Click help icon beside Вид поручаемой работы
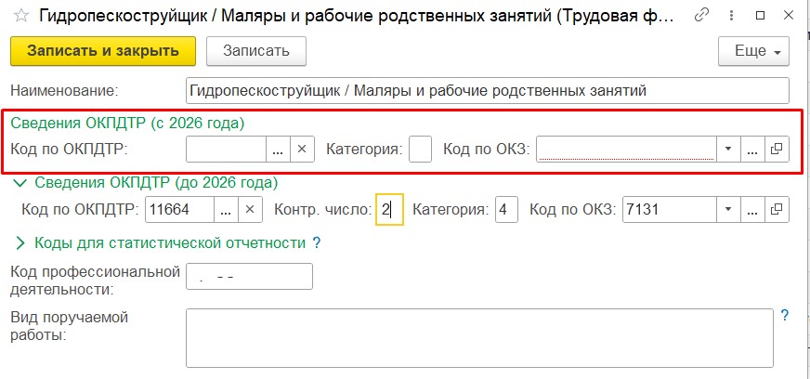Screen dimensions: 810x379 (785, 317)
